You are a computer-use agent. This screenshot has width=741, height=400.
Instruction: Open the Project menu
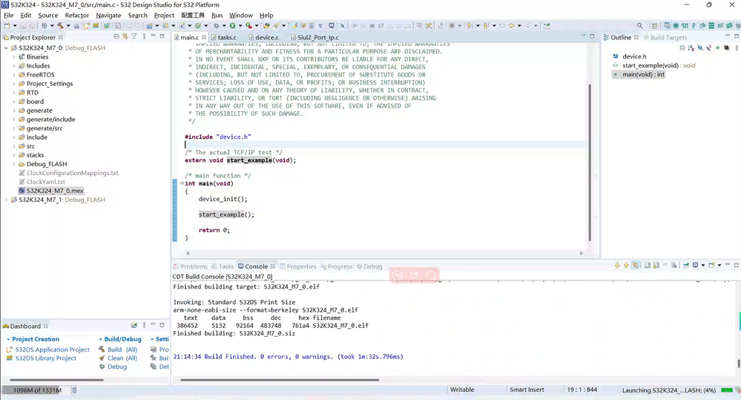point(164,15)
